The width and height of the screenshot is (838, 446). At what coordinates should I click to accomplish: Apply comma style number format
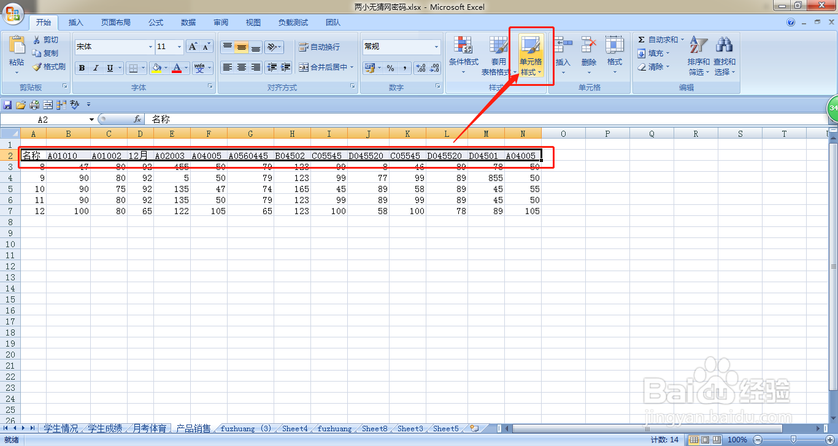coord(404,68)
